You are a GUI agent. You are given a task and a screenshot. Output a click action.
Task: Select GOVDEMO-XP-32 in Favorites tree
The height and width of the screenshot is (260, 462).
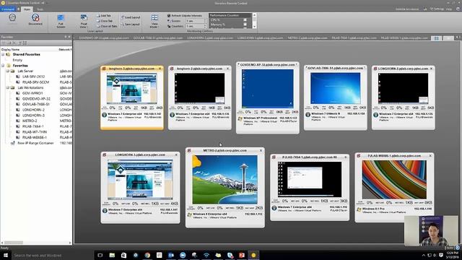click(x=36, y=99)
